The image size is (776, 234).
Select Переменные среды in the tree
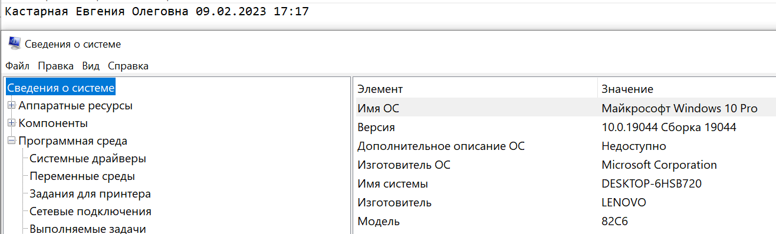point(82,176)
